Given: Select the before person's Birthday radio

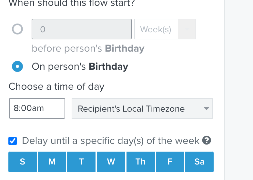Looking at the screenshot, I should pos(17,29).
